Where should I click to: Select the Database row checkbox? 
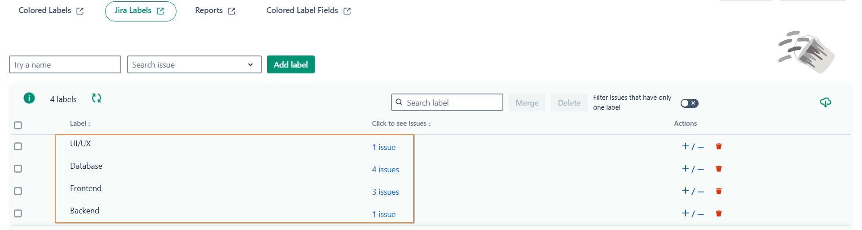pos(18,169)
